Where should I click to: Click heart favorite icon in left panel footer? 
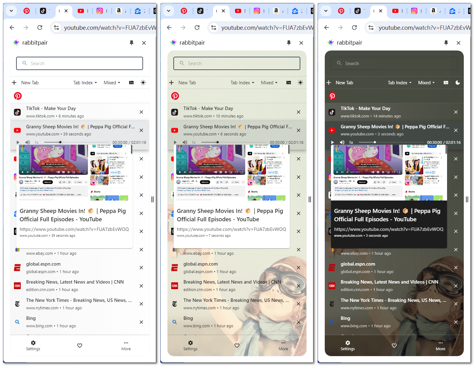point(80,346)
